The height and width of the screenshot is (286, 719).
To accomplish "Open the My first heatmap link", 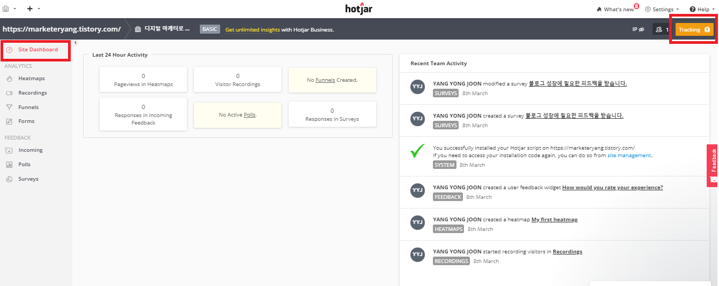I will click(x=555, y=220).
